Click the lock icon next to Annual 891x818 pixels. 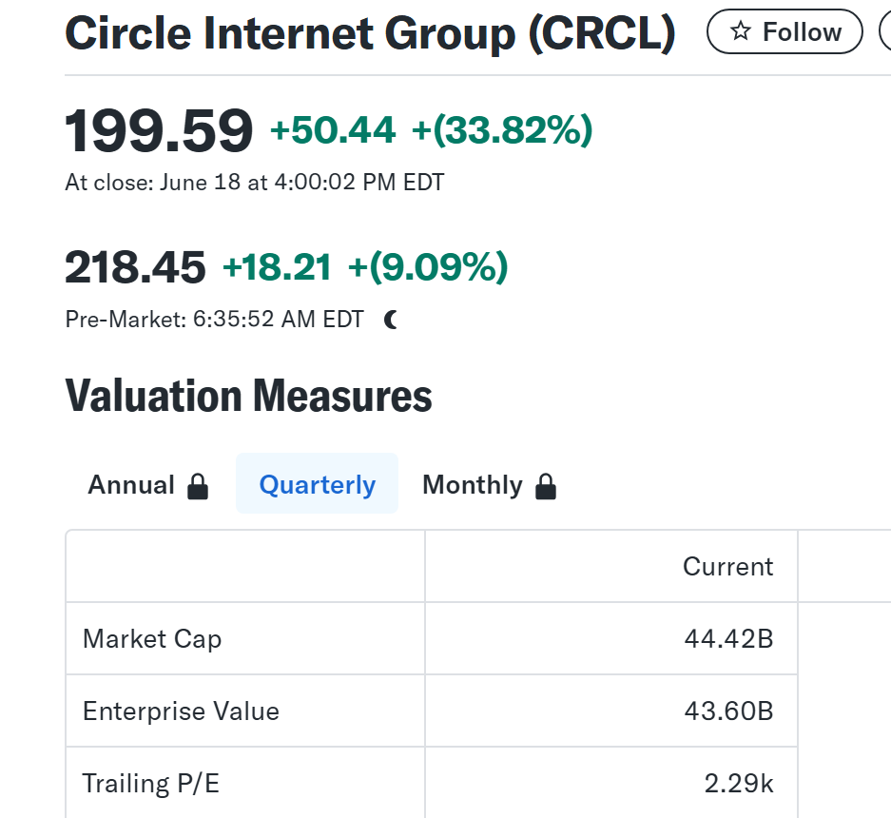coord(198,486)
